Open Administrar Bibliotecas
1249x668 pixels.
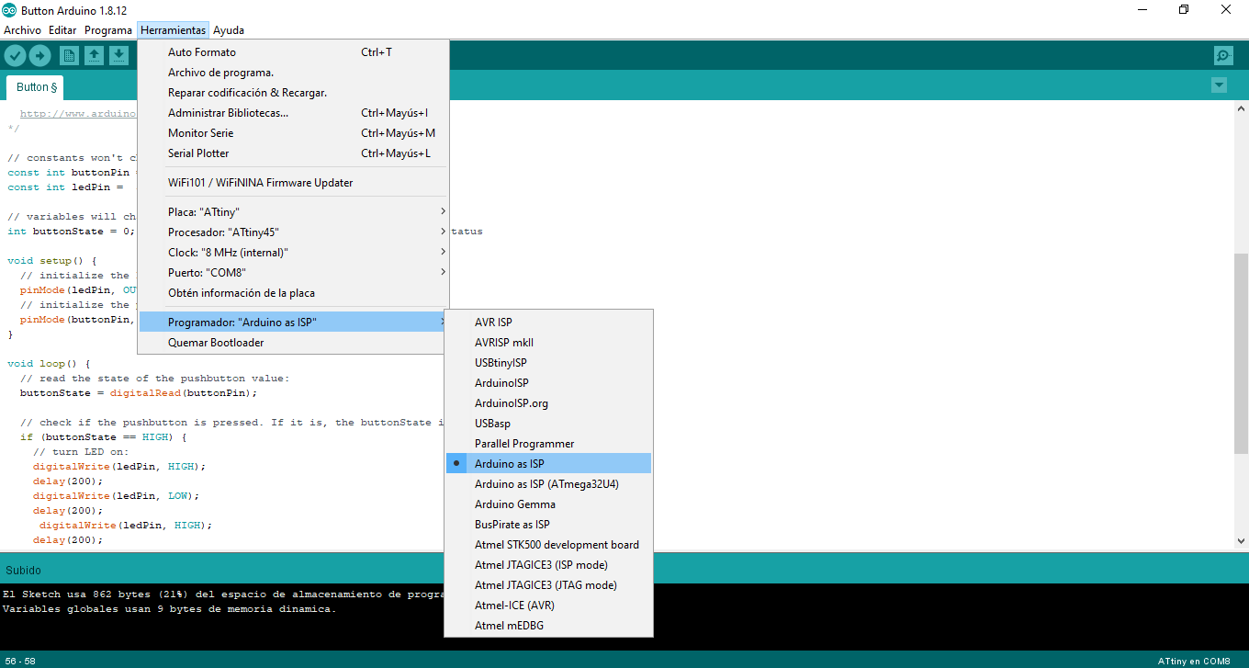(293, 113)
